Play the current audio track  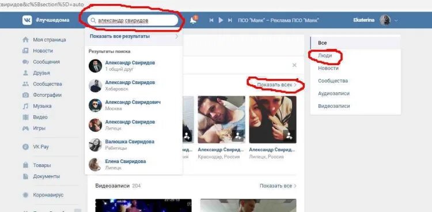(221, 20)
